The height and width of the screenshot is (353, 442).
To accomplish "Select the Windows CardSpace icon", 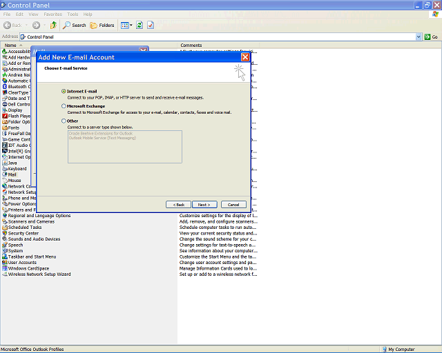I will click(5, 268).
